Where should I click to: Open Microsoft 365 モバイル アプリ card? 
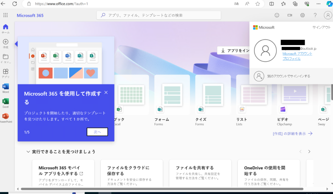pos(63,173)
